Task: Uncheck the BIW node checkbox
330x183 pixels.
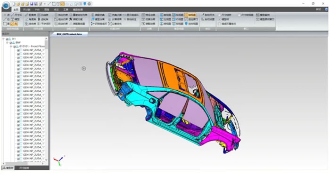Action: [11, 43]
